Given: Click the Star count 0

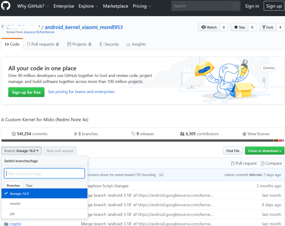Looking at the screenshot, I should tap(252, 27).
